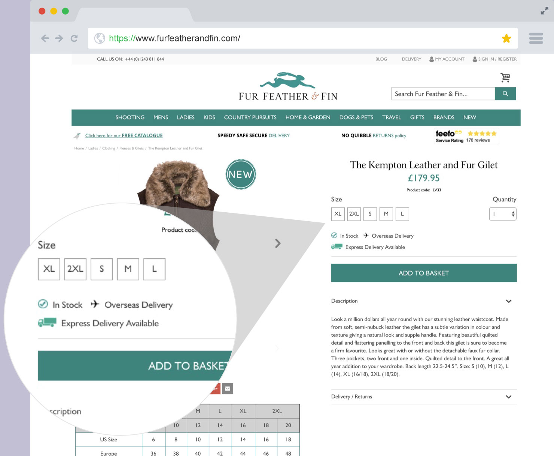Click the next image arrow on product photo
The width and height of the screenshot is (554, 456).
(x=278, y=243)
